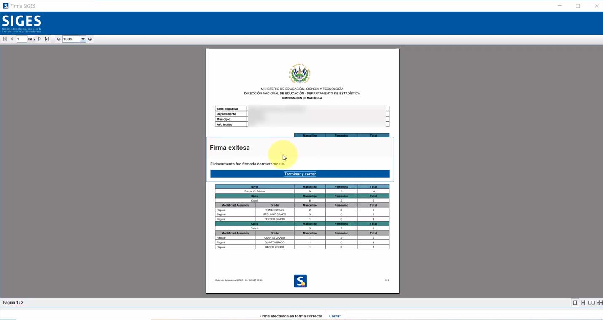Switch to two-page facing view
The image size is (603, 320).
591,303
